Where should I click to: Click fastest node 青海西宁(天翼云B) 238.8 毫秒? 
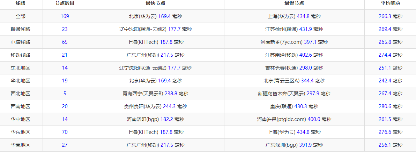coord(155,94)
